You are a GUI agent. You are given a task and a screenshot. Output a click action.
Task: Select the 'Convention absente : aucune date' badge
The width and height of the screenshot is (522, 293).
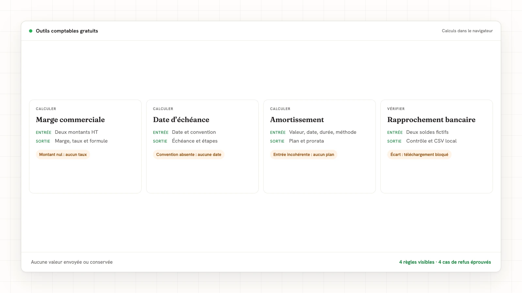pos(189,155)
